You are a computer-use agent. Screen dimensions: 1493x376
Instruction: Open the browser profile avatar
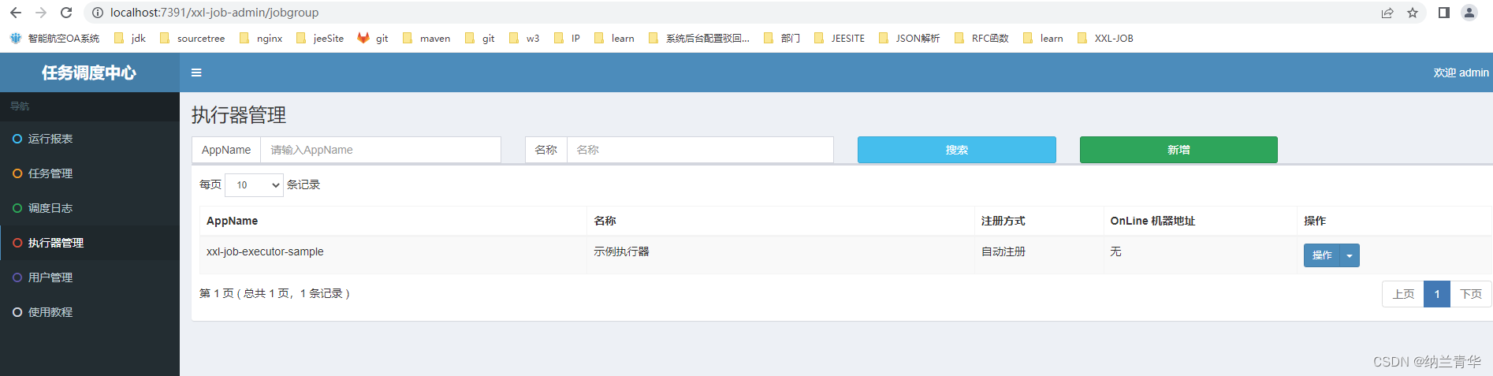1469,13
